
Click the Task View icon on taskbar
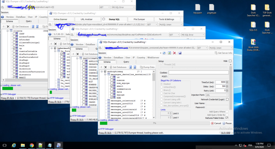tap(5, 146)
